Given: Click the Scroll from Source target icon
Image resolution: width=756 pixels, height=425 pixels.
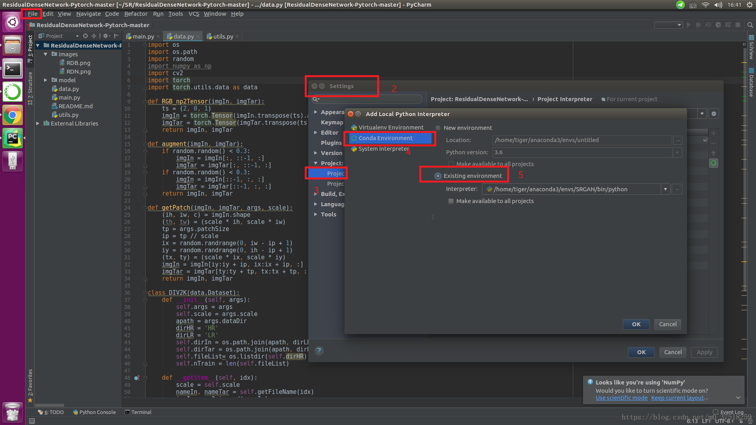Looking at the screenshot, I should click(85, 36).
